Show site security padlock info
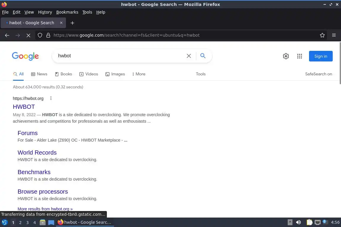This screenshot has height=227, width=341. click(x=48, y=35)
